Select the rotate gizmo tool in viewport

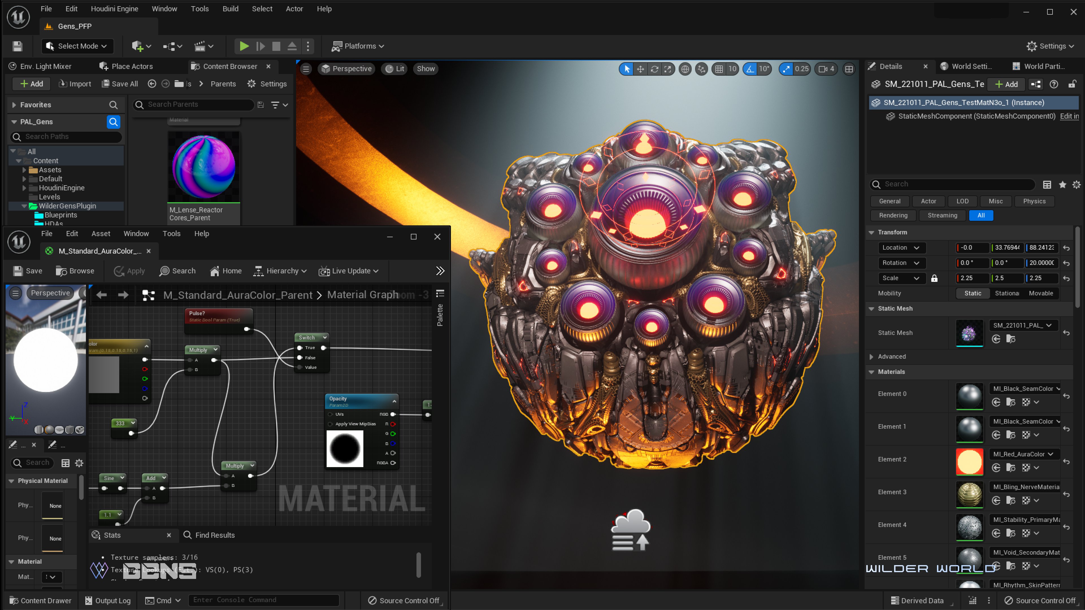tap(654, 69)
